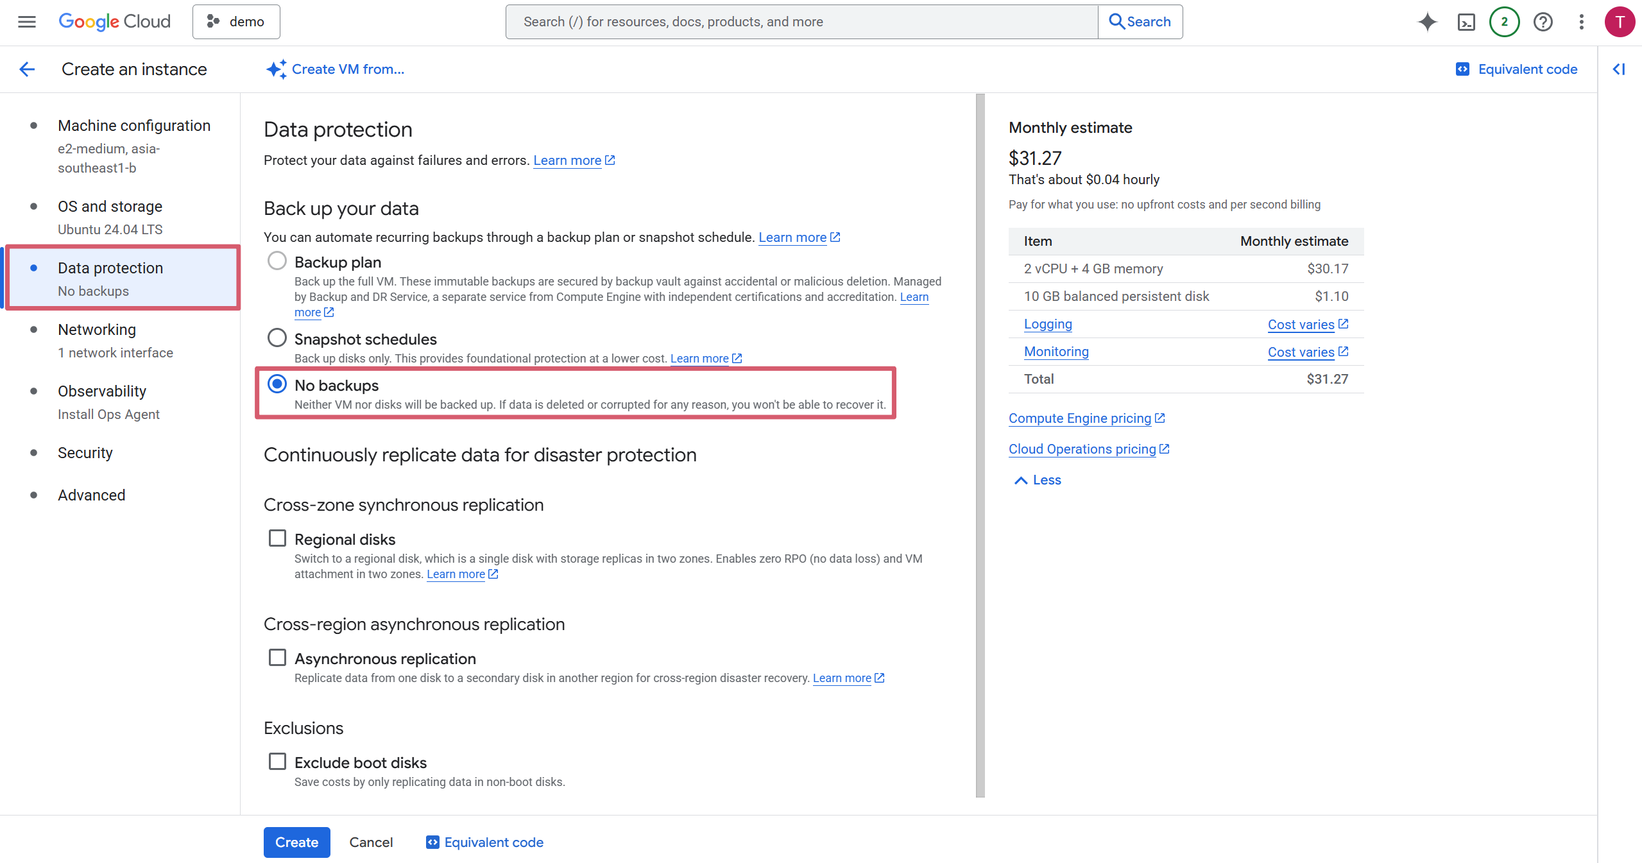This screenshot has width=1642, height=863.
Task: Open Create VM from... options
Action: [x=336, y=69]
